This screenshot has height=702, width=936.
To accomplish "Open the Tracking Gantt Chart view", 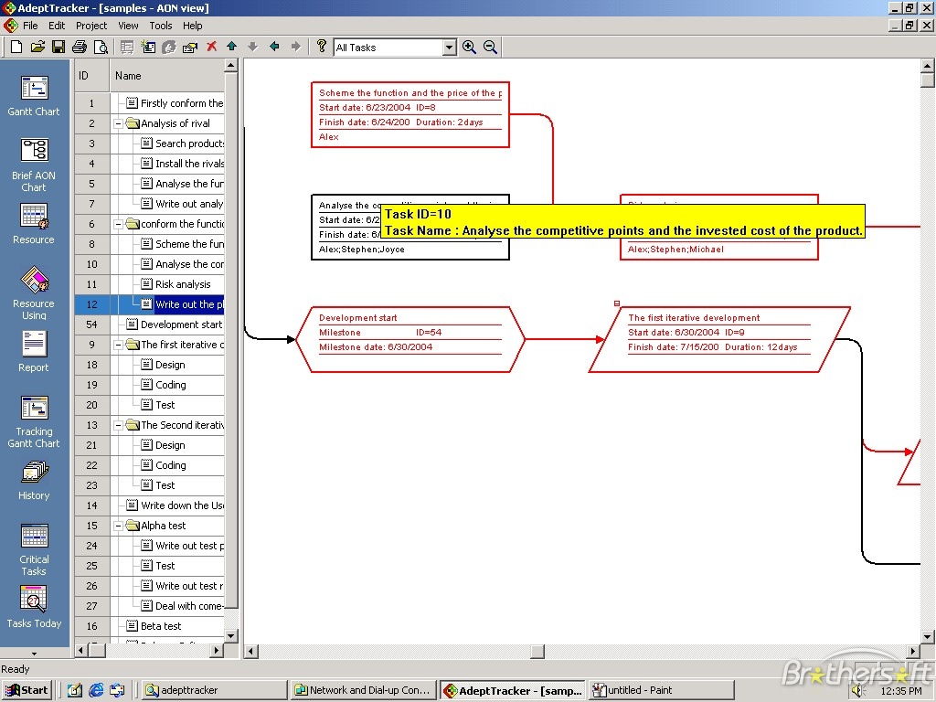I will pyautogui.click(x=34, y=421).
